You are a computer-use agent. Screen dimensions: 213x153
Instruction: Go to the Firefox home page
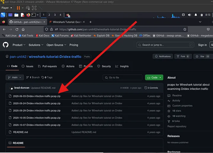pos(23,29)
